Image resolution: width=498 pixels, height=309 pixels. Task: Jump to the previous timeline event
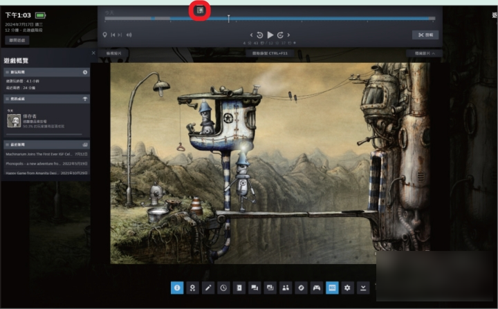click(x=113, y=35)
